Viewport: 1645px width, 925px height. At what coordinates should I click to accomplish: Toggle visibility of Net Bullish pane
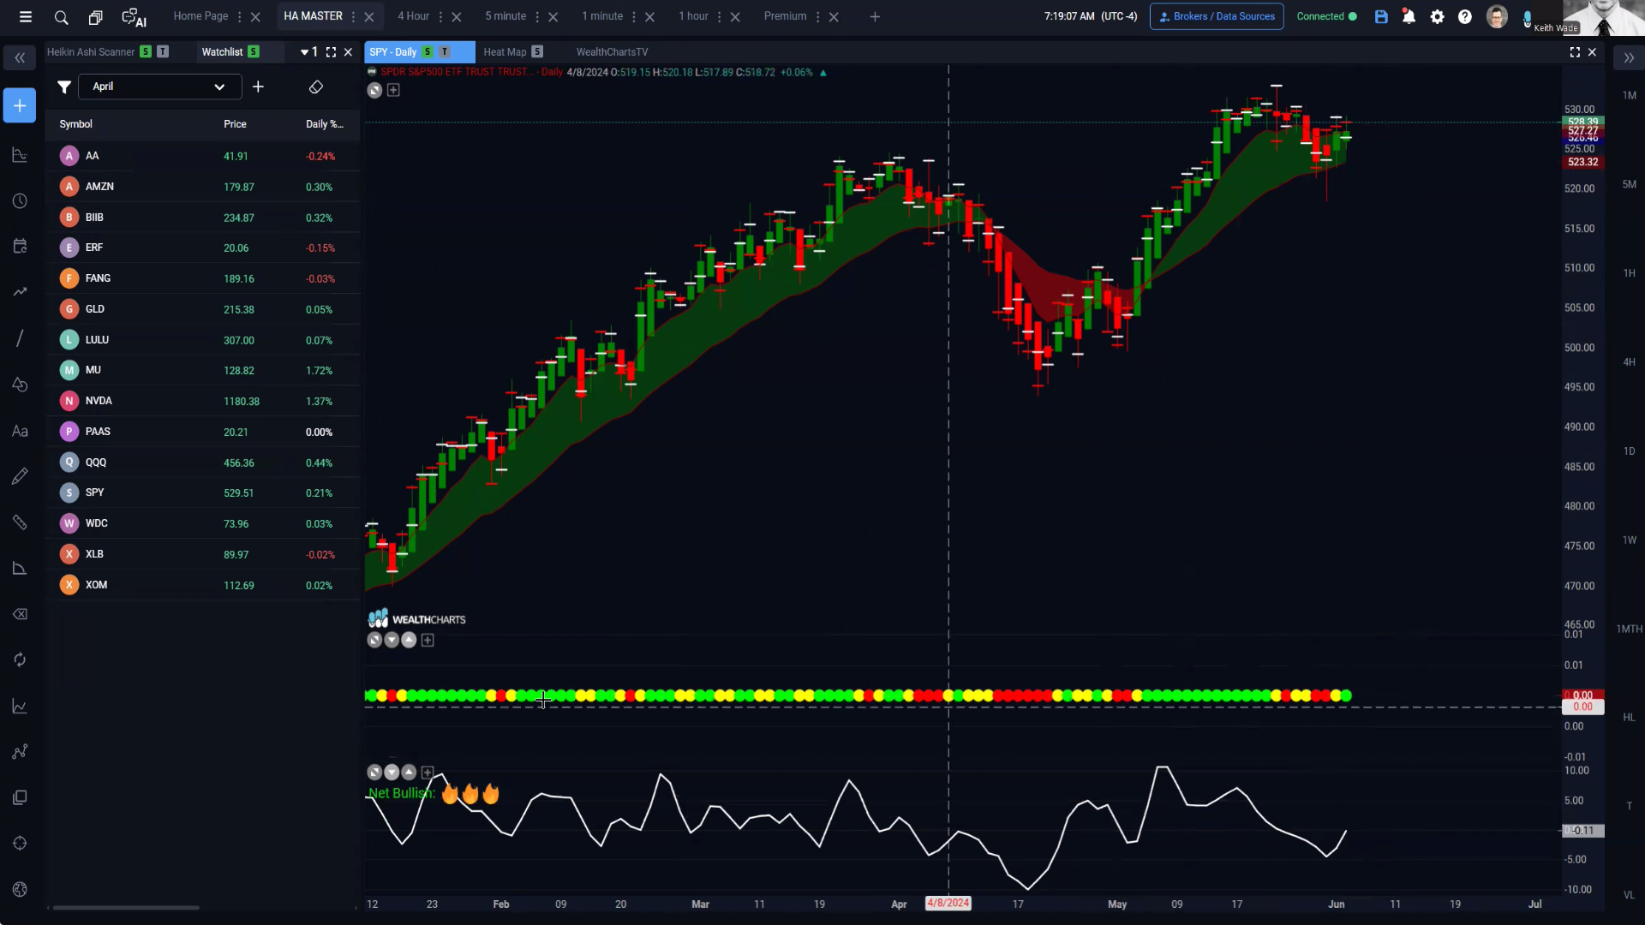click(x=374, y=772)
